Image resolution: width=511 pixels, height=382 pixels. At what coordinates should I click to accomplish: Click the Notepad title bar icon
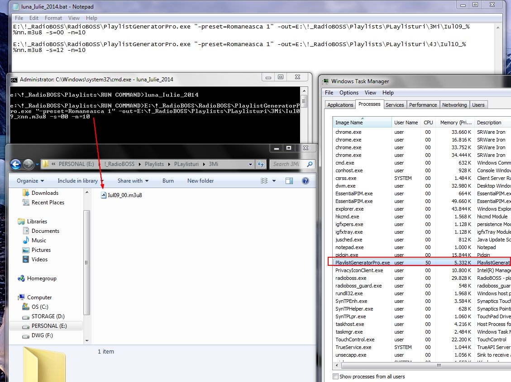coord(15,6)
